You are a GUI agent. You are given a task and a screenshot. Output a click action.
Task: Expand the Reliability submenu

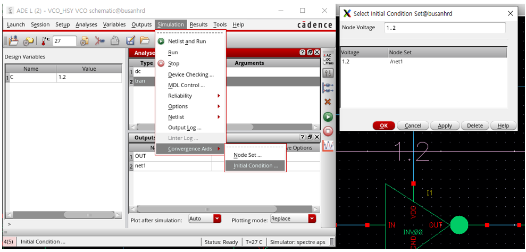click(190, 96)
